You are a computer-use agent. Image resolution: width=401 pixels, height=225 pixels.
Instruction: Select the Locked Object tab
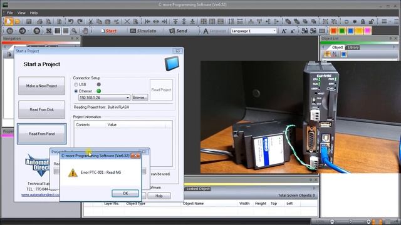click(198, 189)
